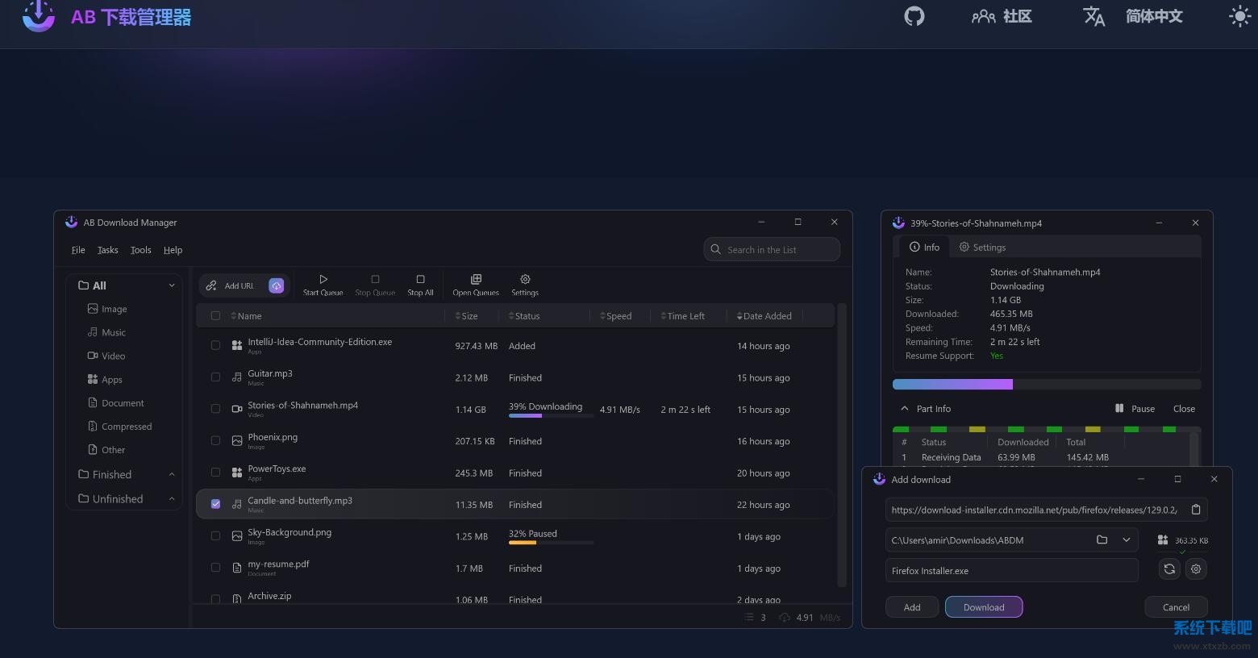This screenshot has width=1258, height=658.
Task: Collapse the All category tree
Action: tap(172, 285)
